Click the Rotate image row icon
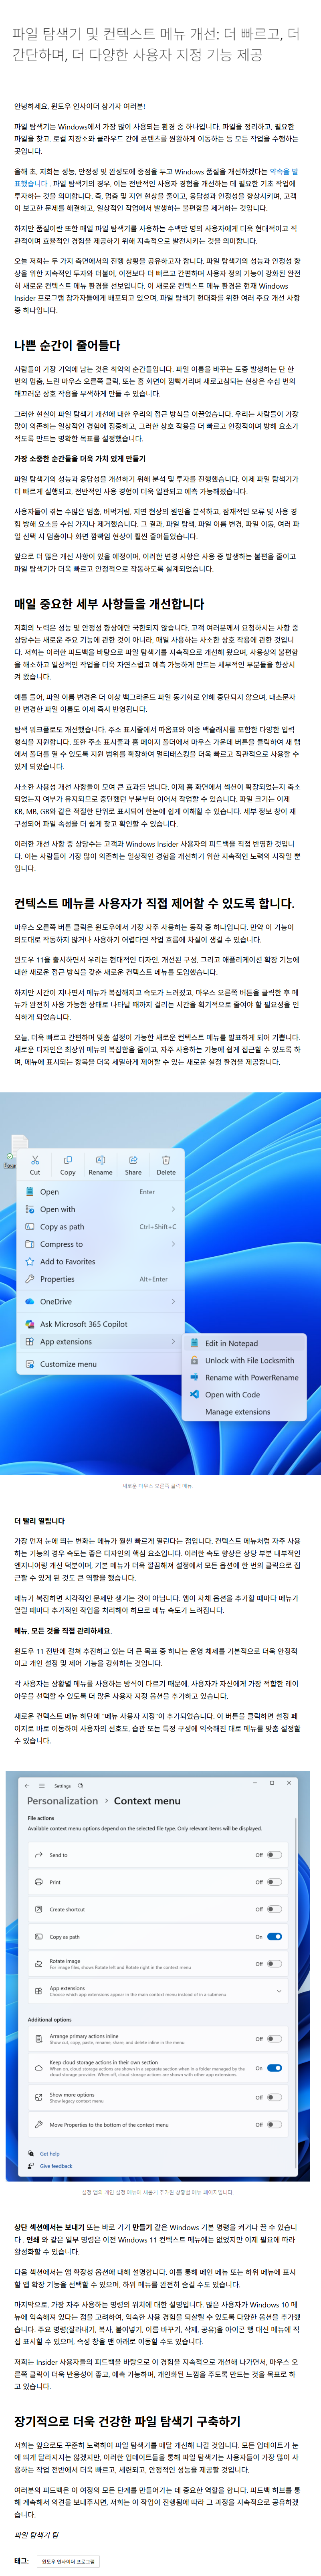This screenshot has height=2576, width=321. [x=38, y=1964]
